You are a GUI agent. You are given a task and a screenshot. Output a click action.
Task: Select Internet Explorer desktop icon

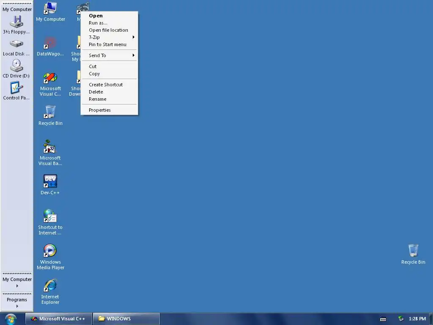click(x=50, y=292)
